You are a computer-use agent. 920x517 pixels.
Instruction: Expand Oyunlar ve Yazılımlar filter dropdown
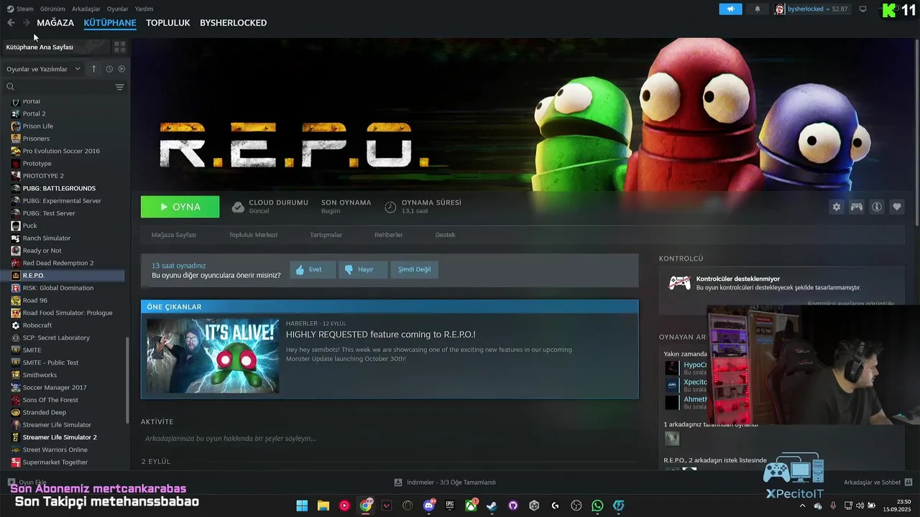(x=43, y=69)
